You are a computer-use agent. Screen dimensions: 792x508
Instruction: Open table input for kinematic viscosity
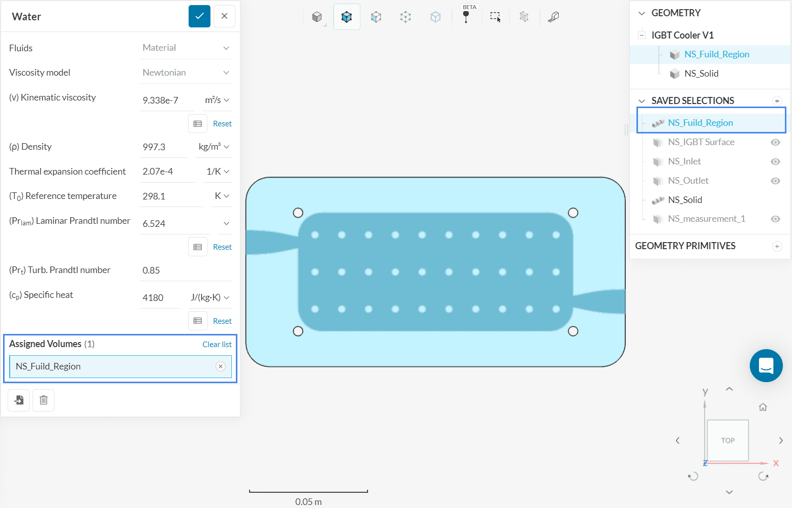click(x=198, y=124)
